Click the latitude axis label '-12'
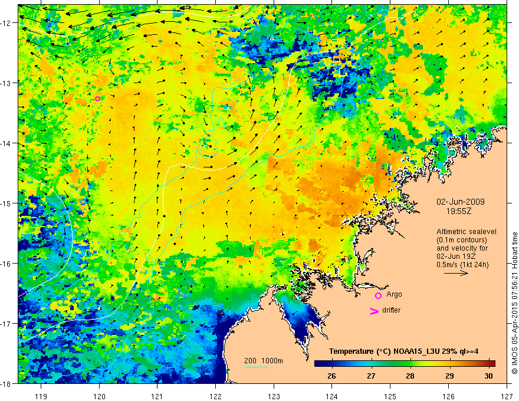This screenshot has width=519, height=401. [x=6, y=23]
